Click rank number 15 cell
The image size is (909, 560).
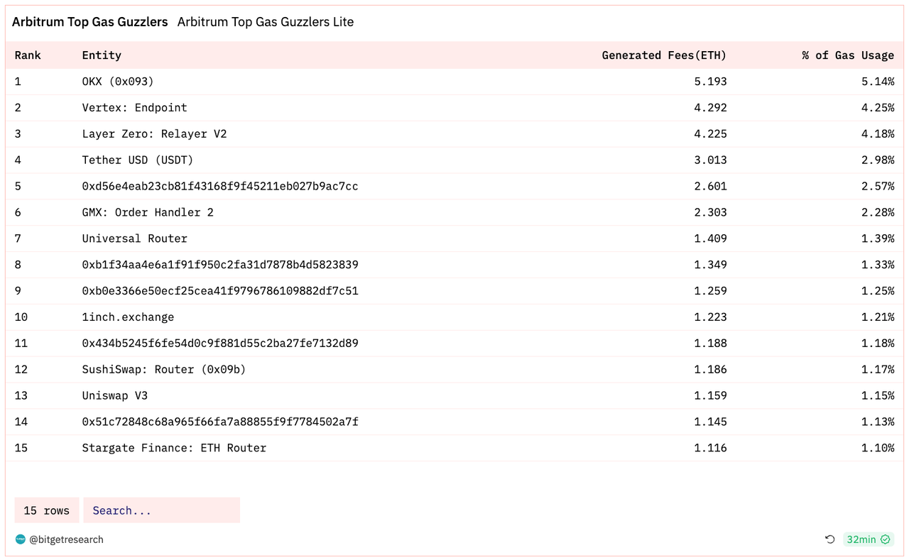21,448
